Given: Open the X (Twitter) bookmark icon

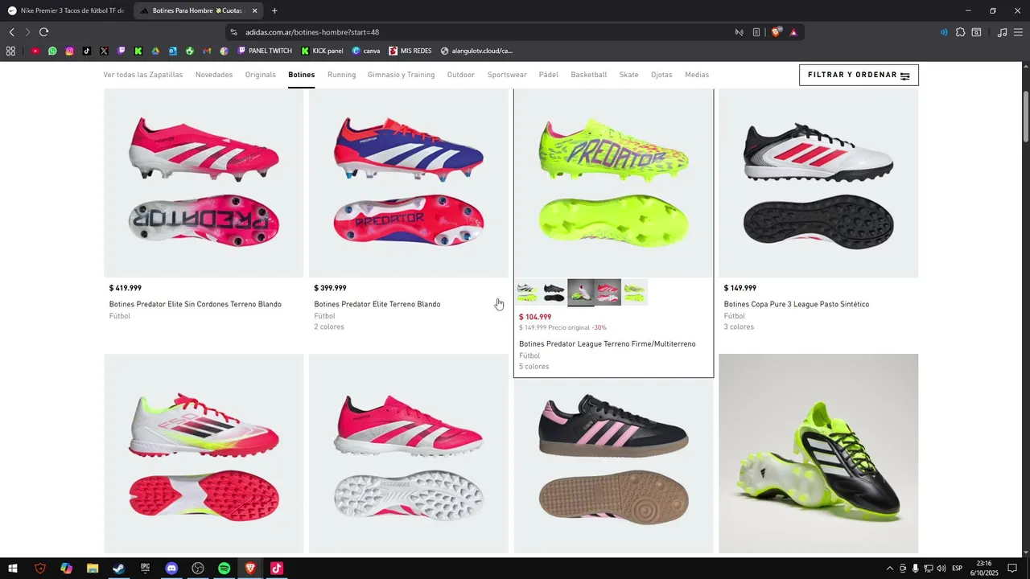Looking at the screenshot, I should pyautogui.click(x=104, y=51).
